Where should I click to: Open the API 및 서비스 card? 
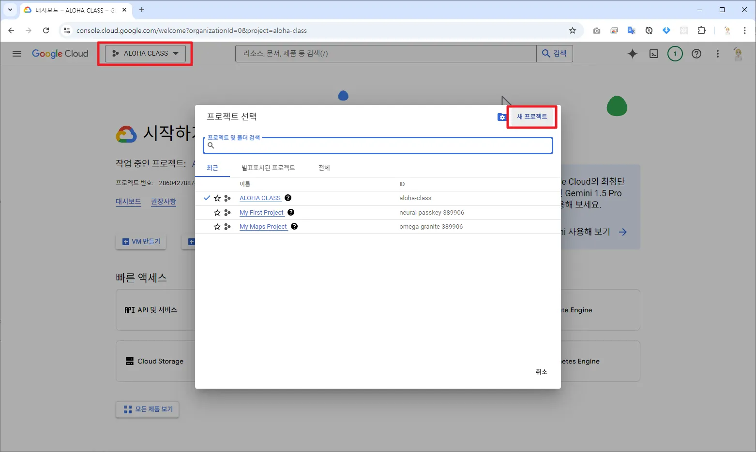[x=155, y=310]
